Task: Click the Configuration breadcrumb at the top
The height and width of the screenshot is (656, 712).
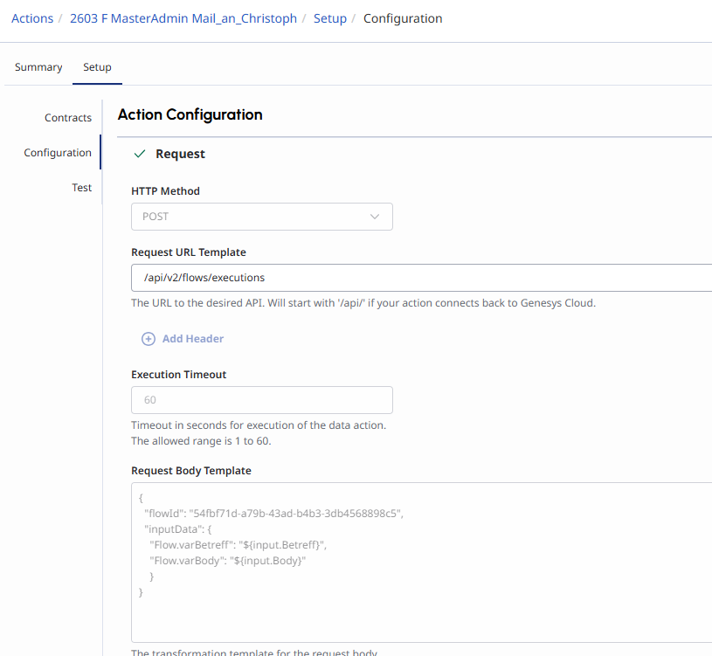Action: tap(403, 18)
